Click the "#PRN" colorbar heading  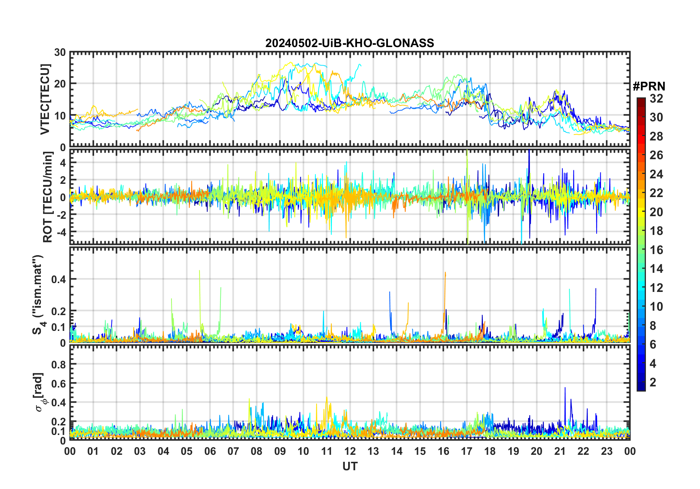pyautogui.click(x=649, y=86)
